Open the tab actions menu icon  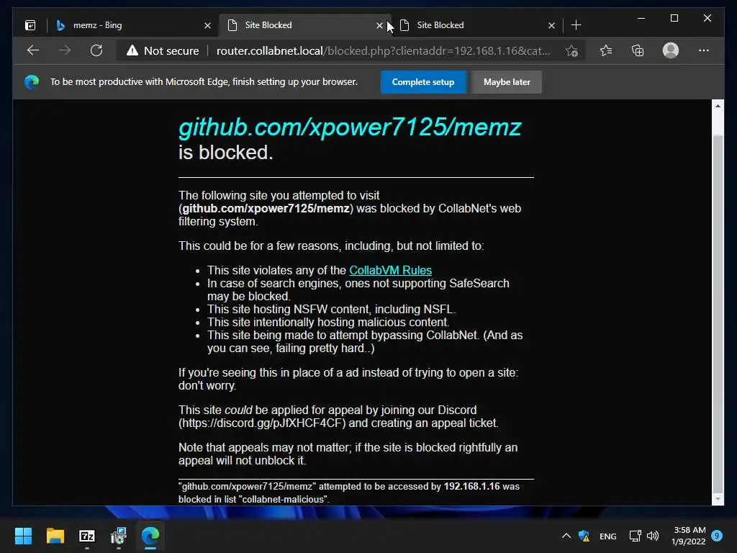coord(30,25)
